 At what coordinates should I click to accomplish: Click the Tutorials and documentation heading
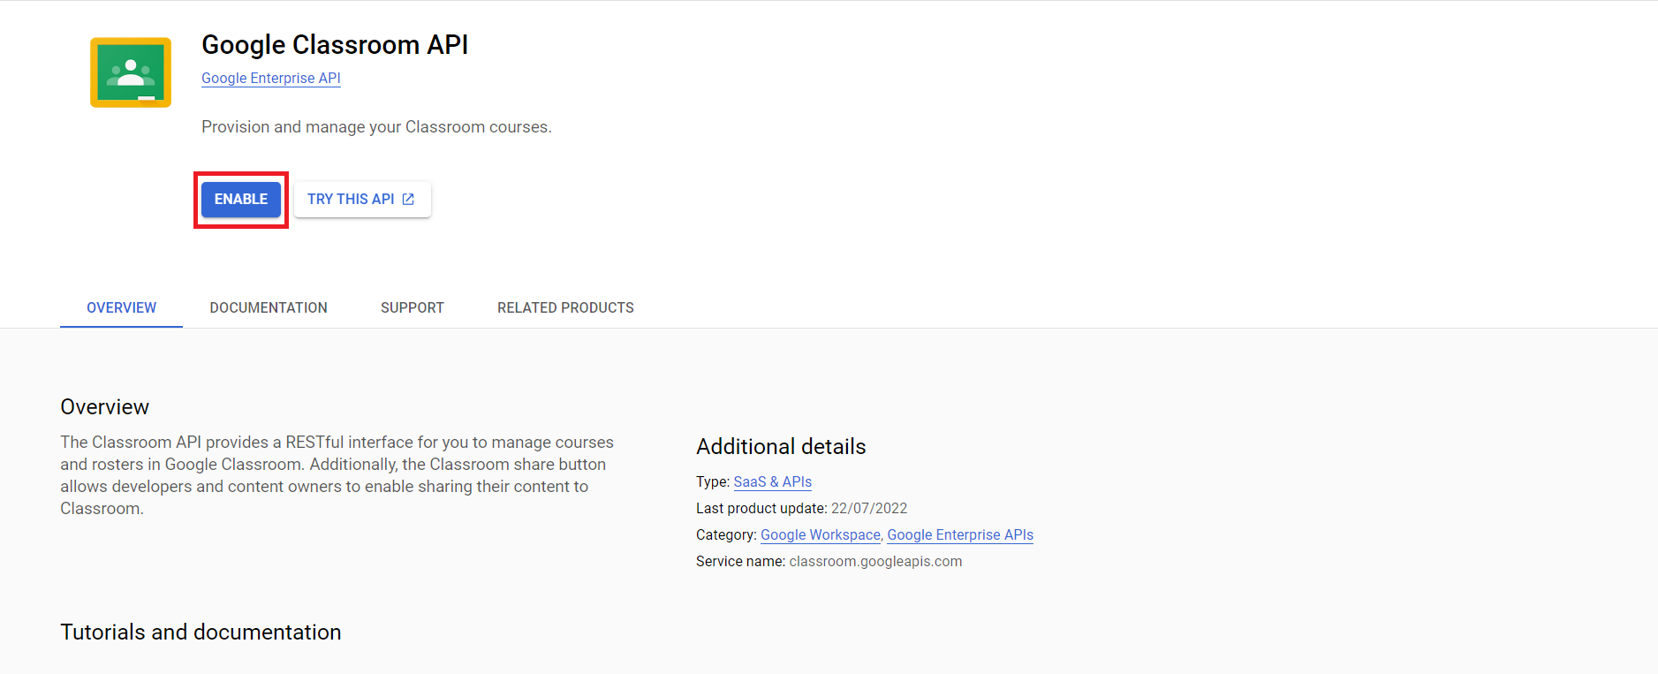[201, 632]
